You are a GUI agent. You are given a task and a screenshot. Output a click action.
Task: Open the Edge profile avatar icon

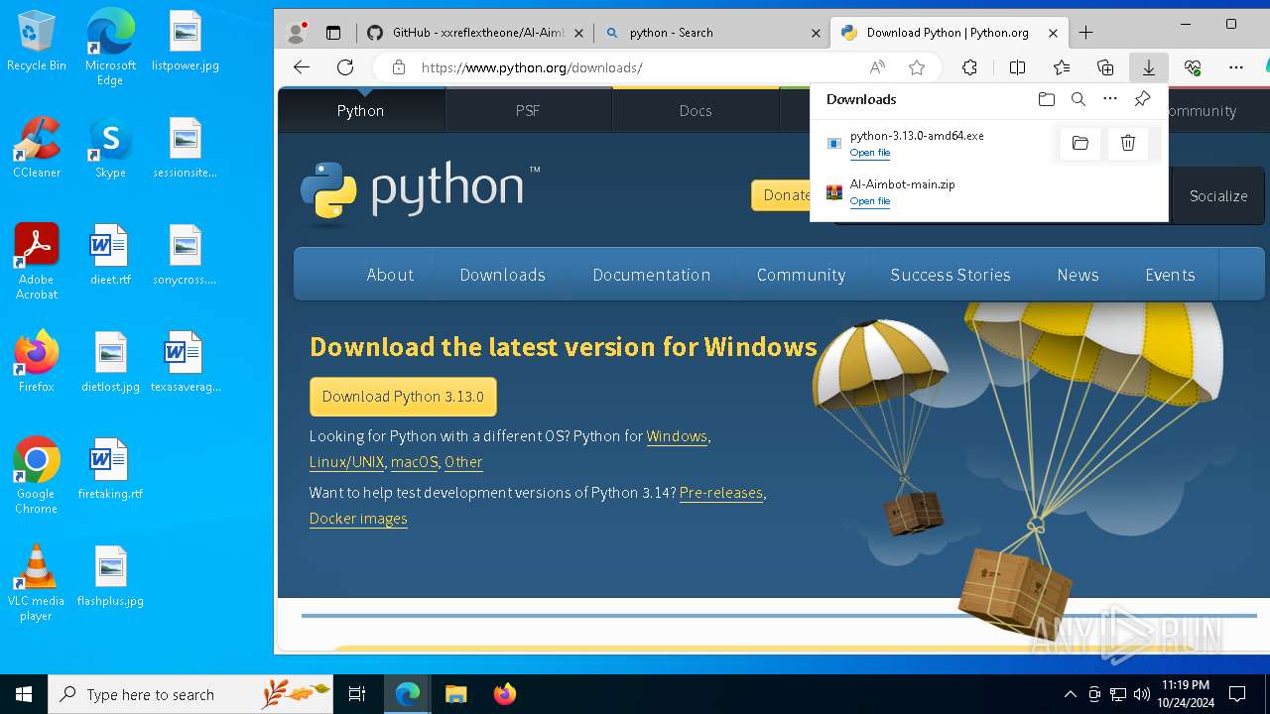296,33
